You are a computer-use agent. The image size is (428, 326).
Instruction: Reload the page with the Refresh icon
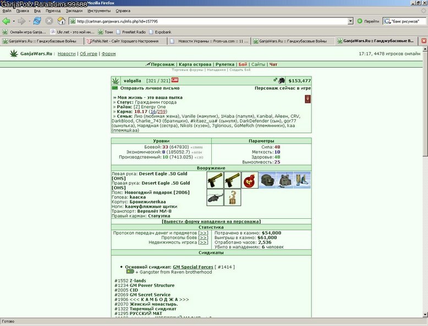tap(37, 21)
